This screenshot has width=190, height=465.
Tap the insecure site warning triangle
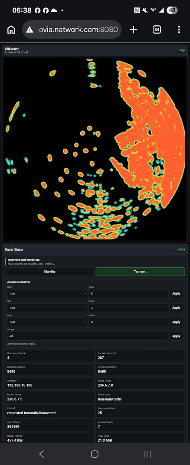click(29, 30)
